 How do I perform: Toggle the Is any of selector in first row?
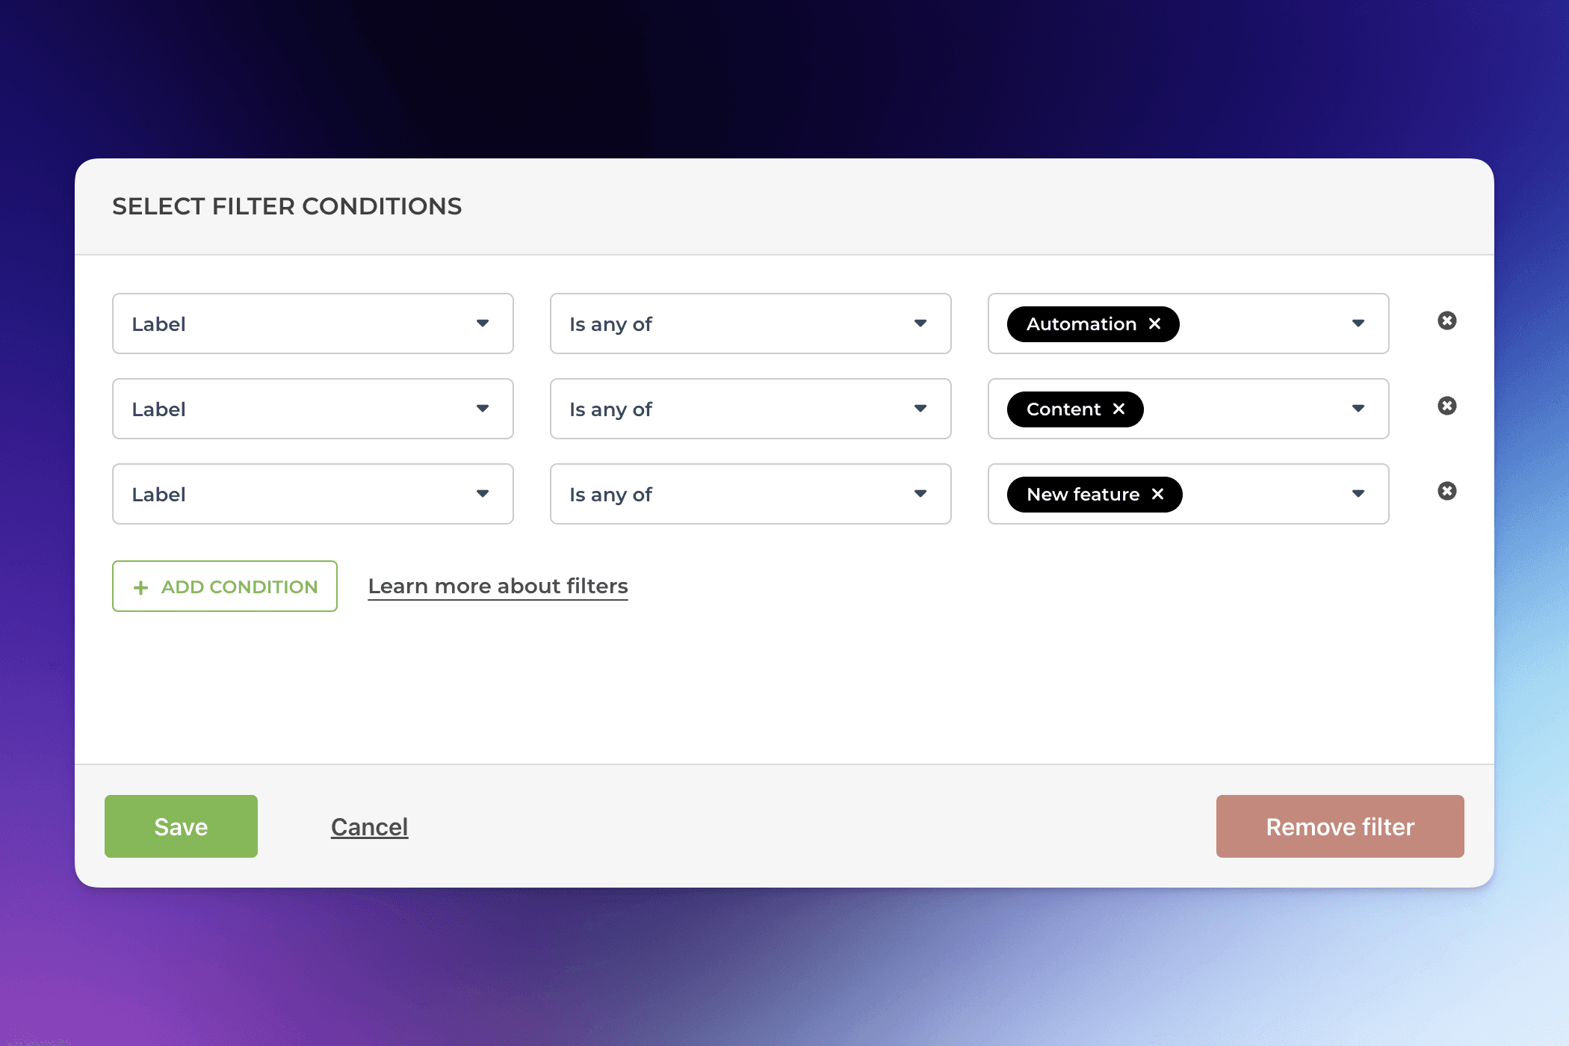[x=749, y=324]
